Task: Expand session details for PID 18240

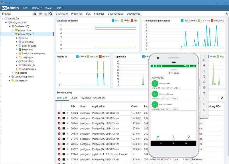Action: [x=68, y=123]
